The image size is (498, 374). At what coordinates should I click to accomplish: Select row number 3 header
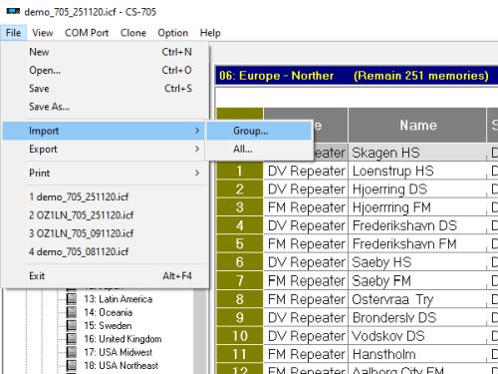tap(240, 207)
